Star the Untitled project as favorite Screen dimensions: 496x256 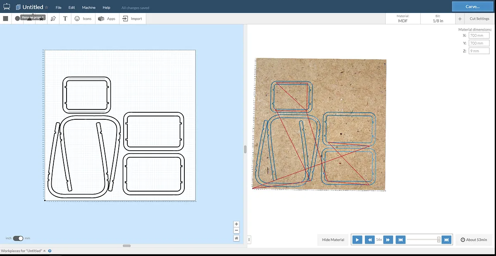tap(47, 7)
